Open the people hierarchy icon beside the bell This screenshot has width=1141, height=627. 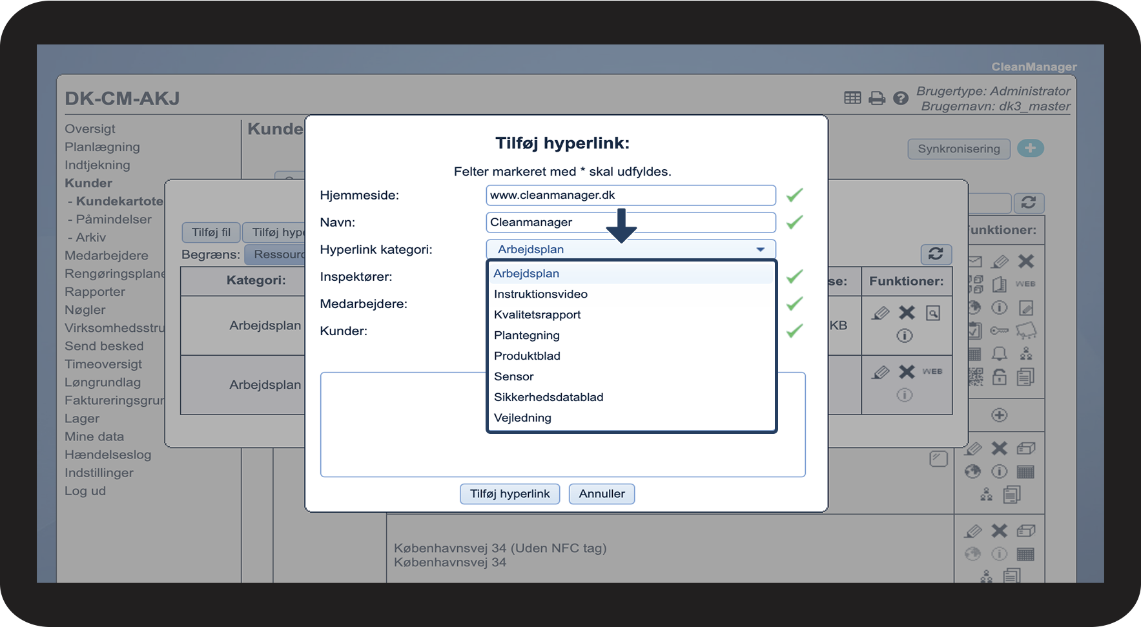[x=1026, y=353]
